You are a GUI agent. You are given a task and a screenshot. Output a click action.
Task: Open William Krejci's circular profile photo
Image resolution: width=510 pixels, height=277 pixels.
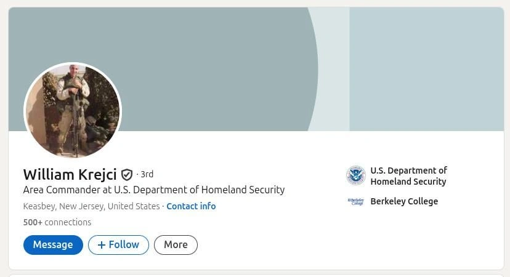coord(73,111)
